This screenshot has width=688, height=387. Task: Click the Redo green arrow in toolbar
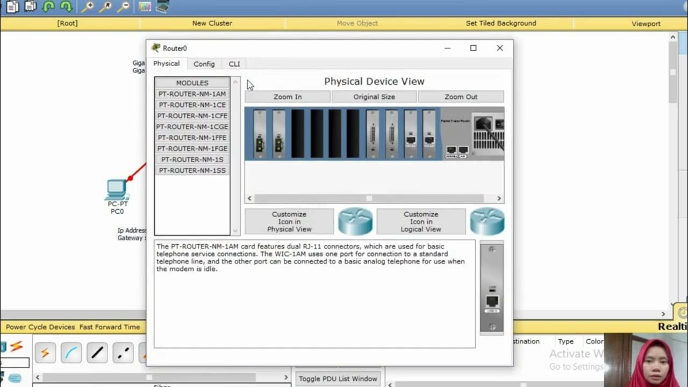(66, 6)
